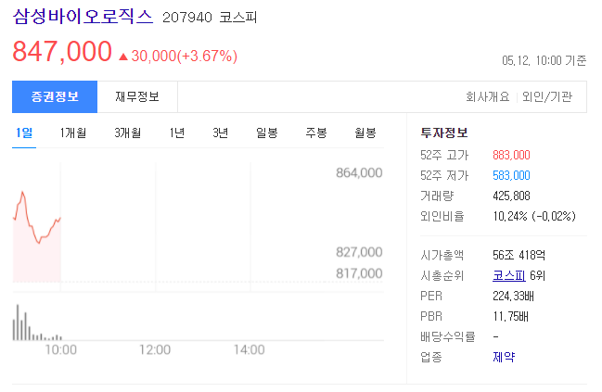Screen dimensions: 602x392
Task: Click the 코스피 market ranking link
Action: (x=508, y=275)
